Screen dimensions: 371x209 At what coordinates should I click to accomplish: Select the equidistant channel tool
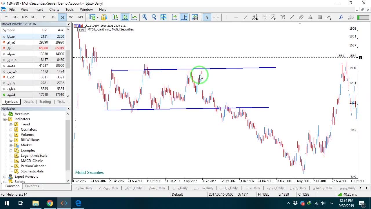coord(255,17)
